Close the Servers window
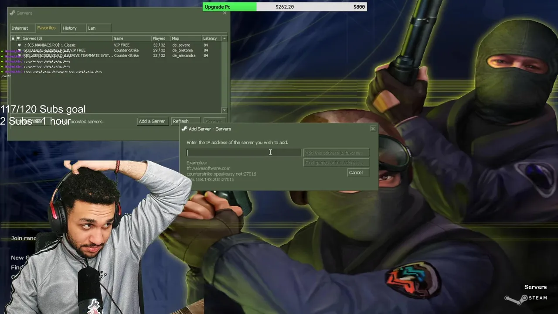The image size is (558, 314). pos(225,13)
